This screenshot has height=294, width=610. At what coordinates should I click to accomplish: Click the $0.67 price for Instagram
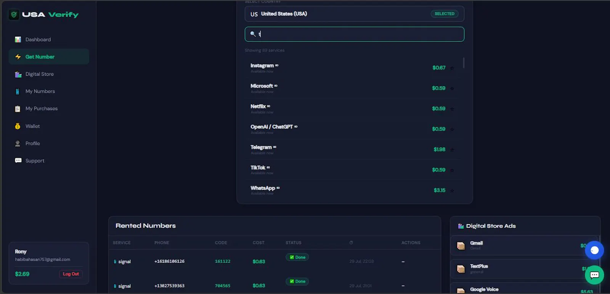[x=439, y=68]
